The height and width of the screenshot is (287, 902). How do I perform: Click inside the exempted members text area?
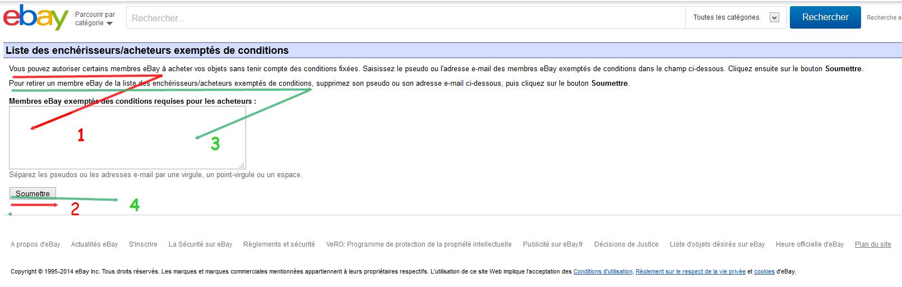tap(127, 137)
